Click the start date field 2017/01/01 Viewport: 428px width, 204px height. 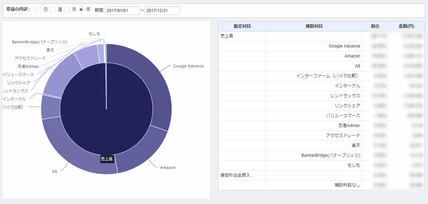click(122, 11)
